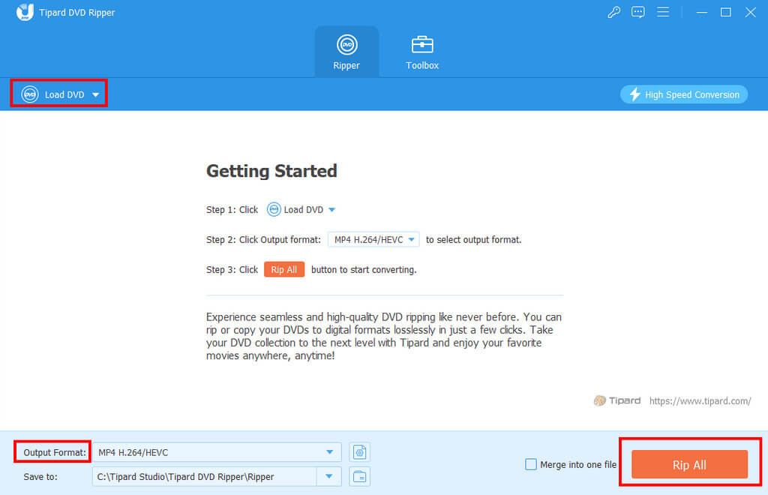Viewport: 768px width, 495px height.
Task: Enable Merge into one file checkbox
Action: pyautogui.click(x=530, y=464)
